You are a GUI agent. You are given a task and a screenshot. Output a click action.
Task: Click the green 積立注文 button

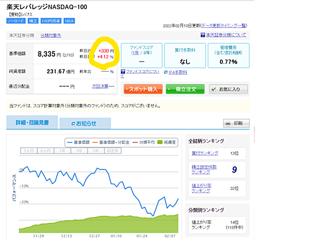pos(185,89)
